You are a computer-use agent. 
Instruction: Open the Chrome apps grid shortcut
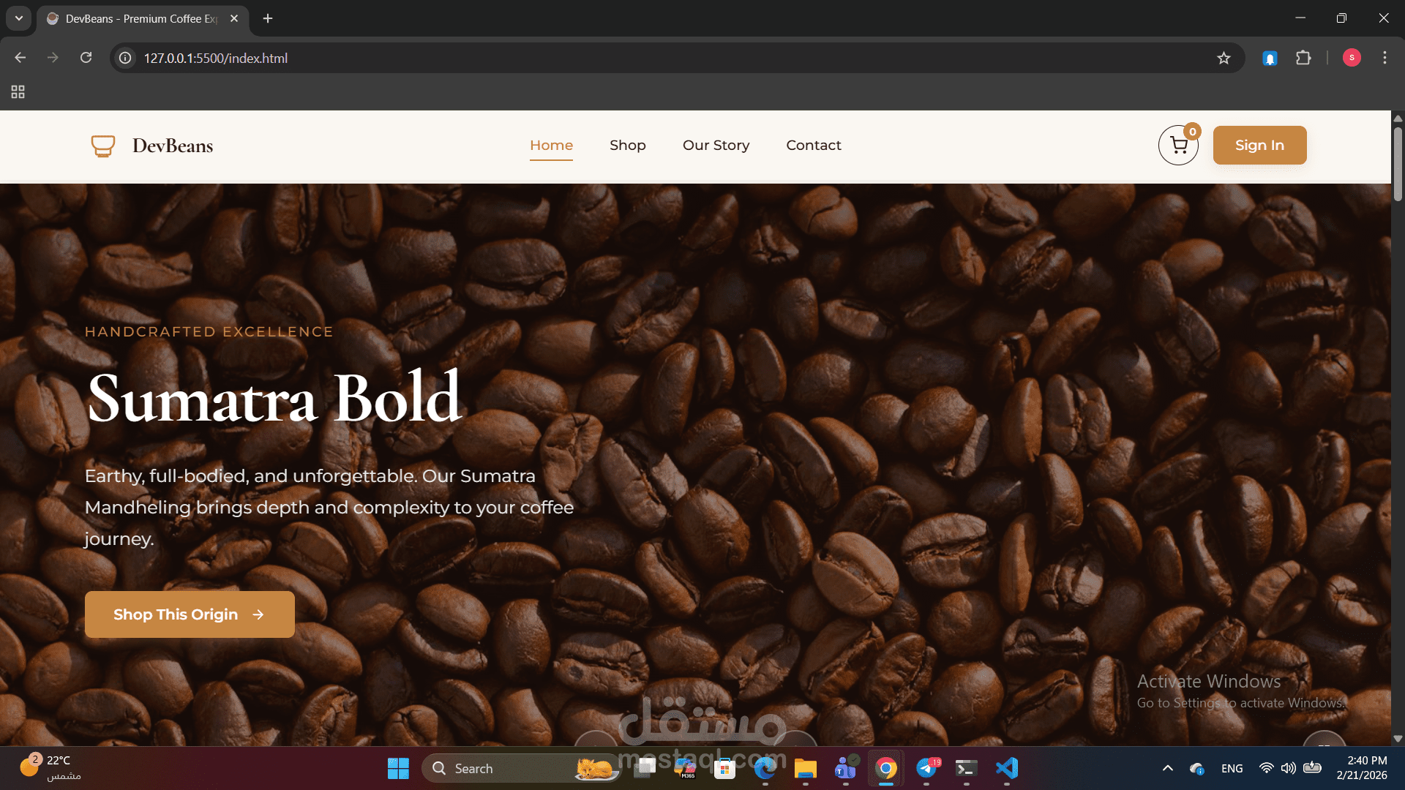(18, 92)
